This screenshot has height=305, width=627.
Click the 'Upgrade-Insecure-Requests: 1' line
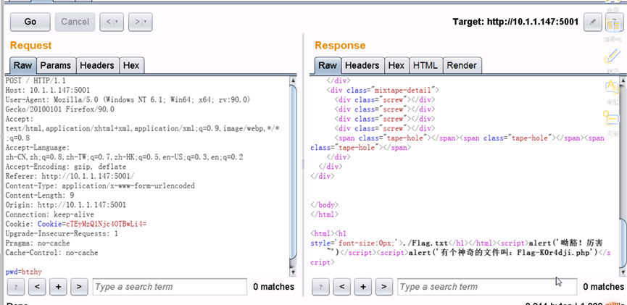click(x=62, y=234)
